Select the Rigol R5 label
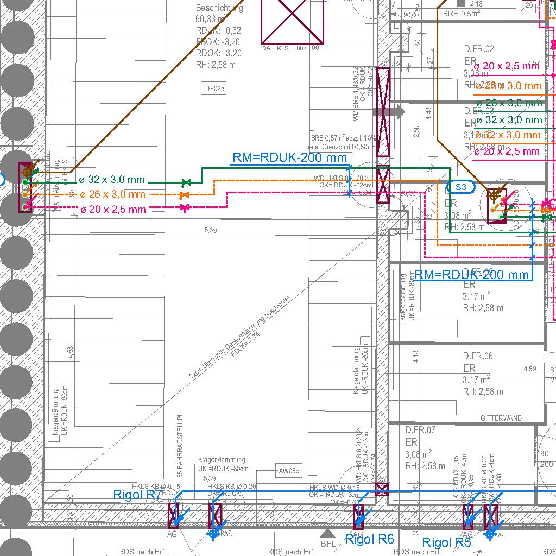 pos(446,542)
